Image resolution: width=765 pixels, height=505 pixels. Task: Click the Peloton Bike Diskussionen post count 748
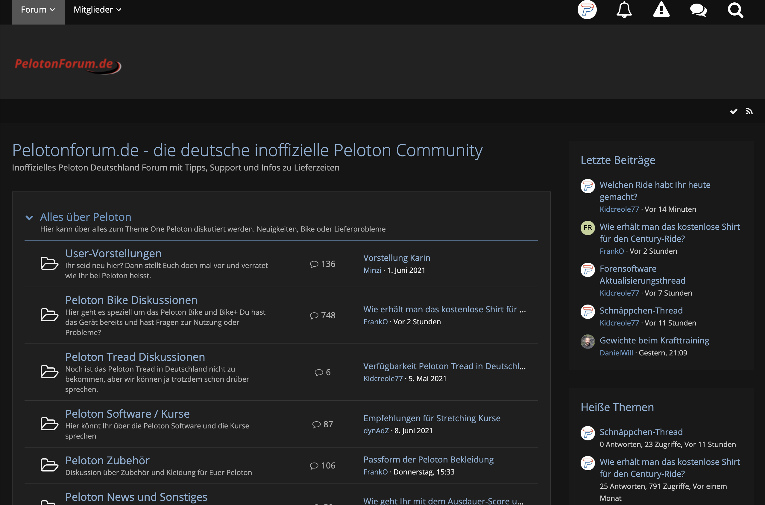323,316
